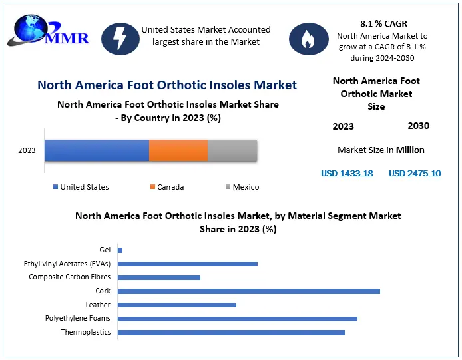Click the USD 1433.18 value
462x360 pixels.
click(x=347, y=173)
